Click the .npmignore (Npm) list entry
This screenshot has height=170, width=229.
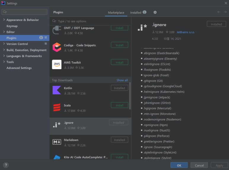coord(156,125)
